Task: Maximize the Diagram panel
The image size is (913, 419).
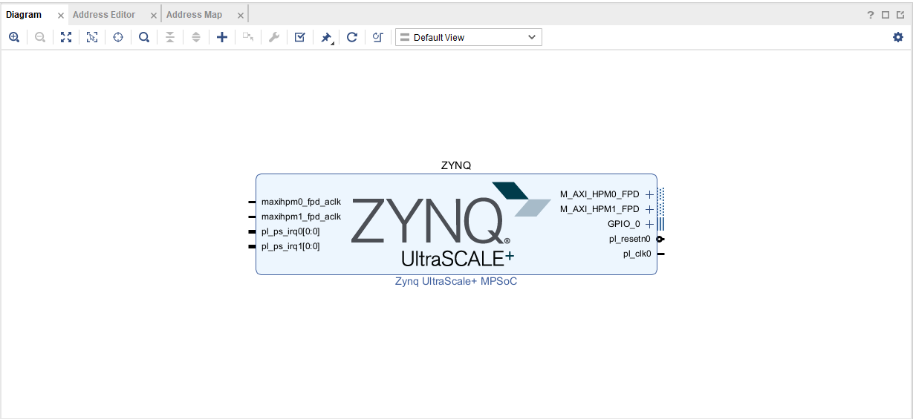Action: (x=886, y=15)
